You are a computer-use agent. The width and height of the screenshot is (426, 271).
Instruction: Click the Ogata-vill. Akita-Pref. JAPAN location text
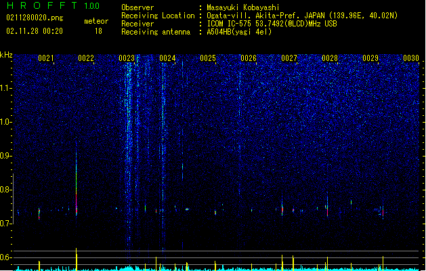302,16
